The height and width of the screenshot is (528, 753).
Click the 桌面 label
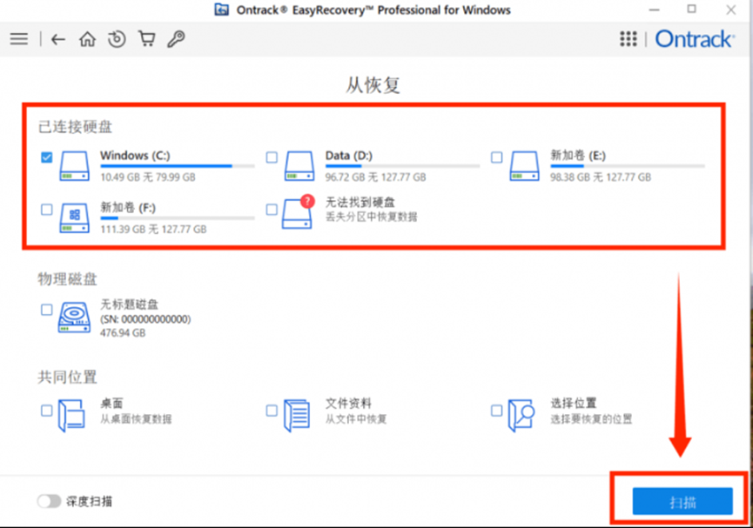(x=111, y=404)
